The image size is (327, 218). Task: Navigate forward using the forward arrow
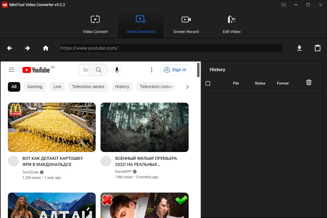27,48
